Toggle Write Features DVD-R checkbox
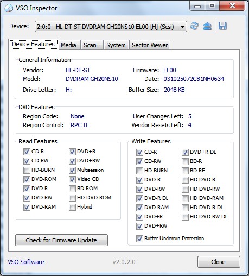The width and height of the screenshot is (249, 276). pyautogui.click(x=139, y=180)
